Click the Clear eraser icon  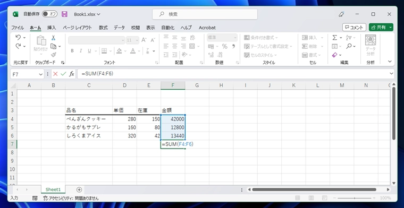pos(334,55)
